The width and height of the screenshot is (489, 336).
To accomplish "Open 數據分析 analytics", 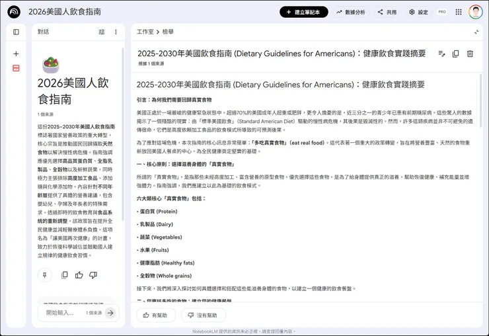I will pyautogui.click(x=351, y=12).
